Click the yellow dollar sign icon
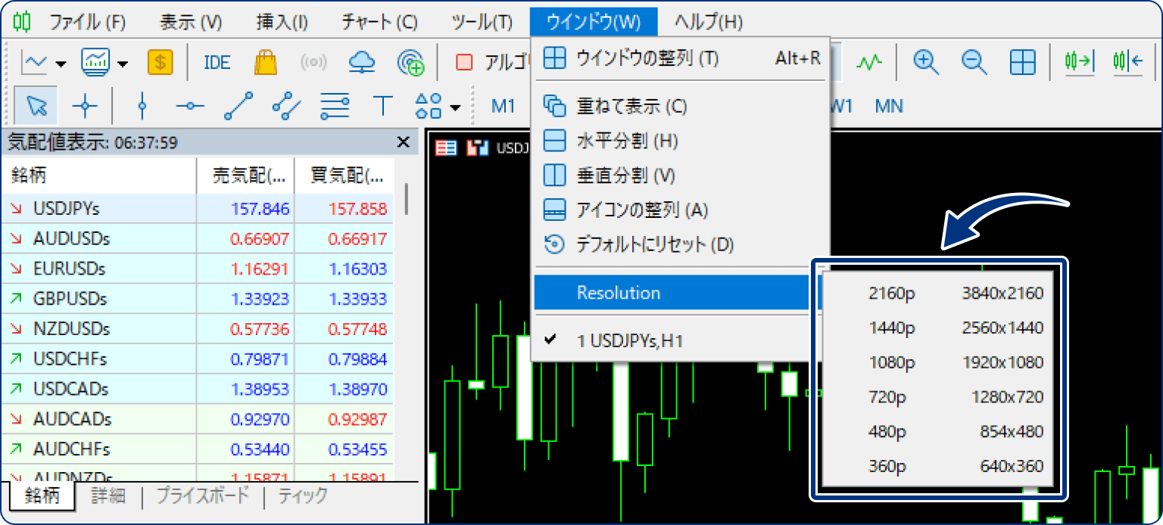This screenshot has height=525, width=1163. coord(160,62)
